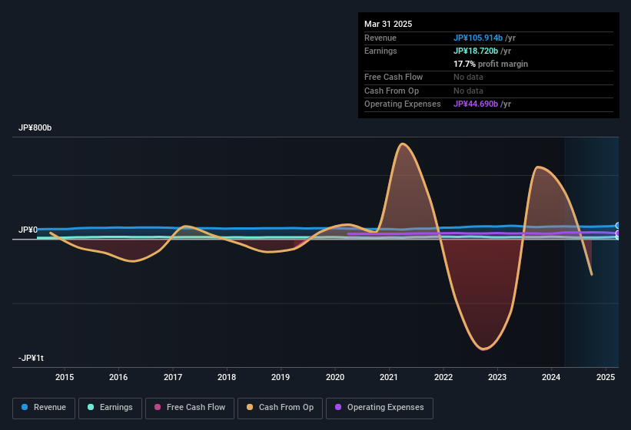Click the 2022 x-axis label

pos(443,377)
